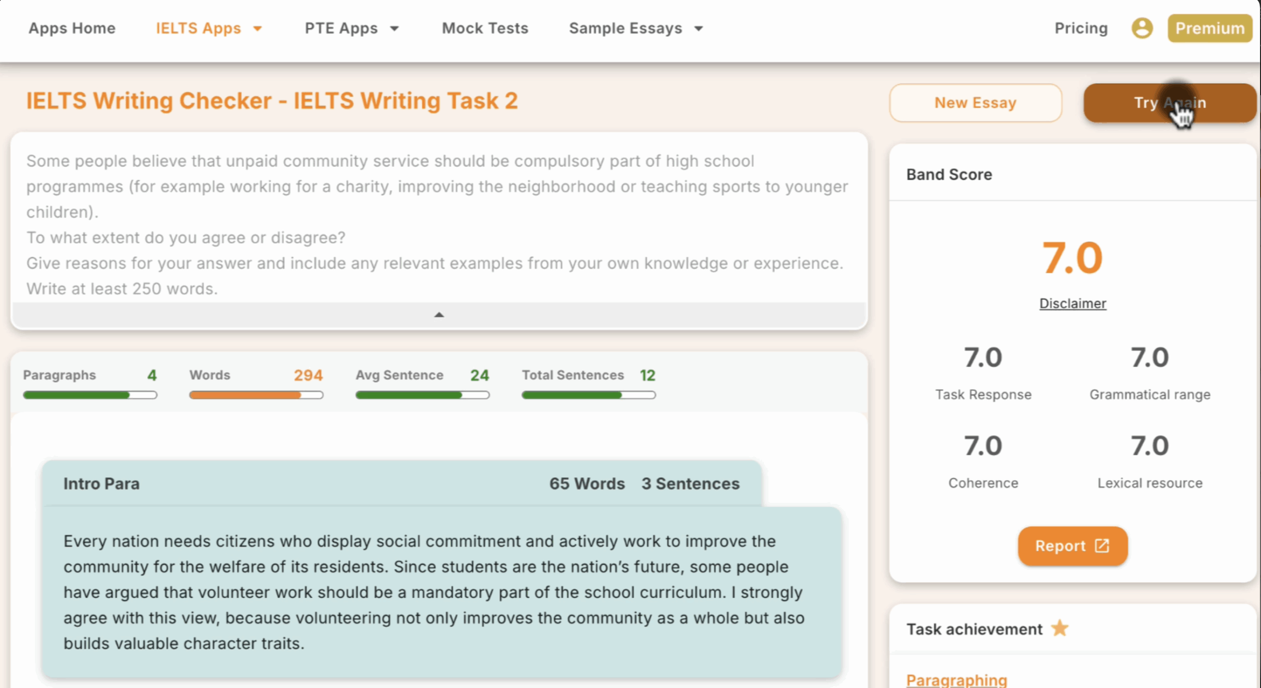This screenshot has width=1261, height=688.
Task: Open the Paragraphing link
Action: (956, 680)
